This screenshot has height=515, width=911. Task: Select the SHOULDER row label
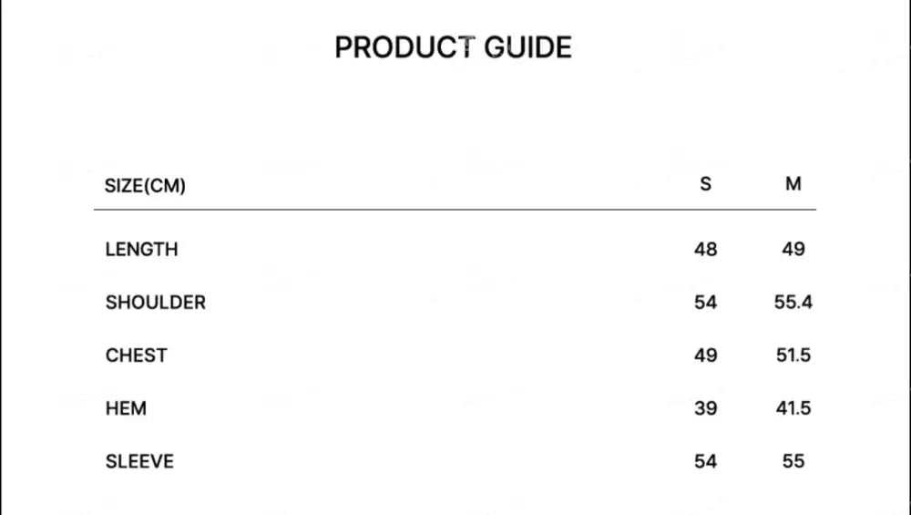click(x=156, y=303)
